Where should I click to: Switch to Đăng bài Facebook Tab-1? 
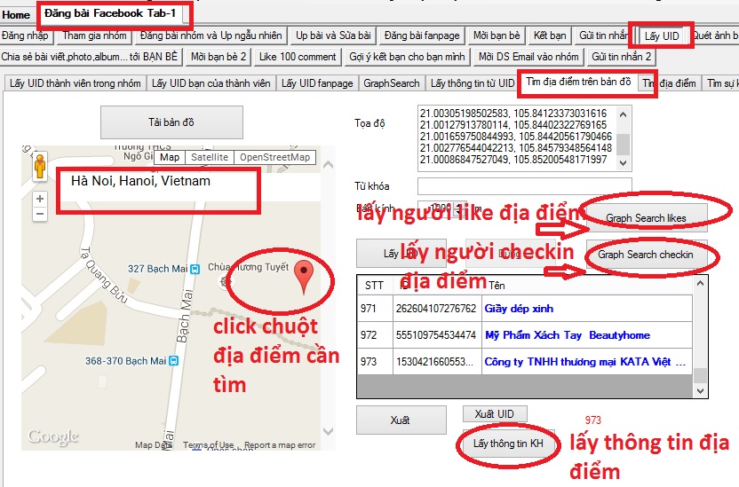click(x=110, y=13)
